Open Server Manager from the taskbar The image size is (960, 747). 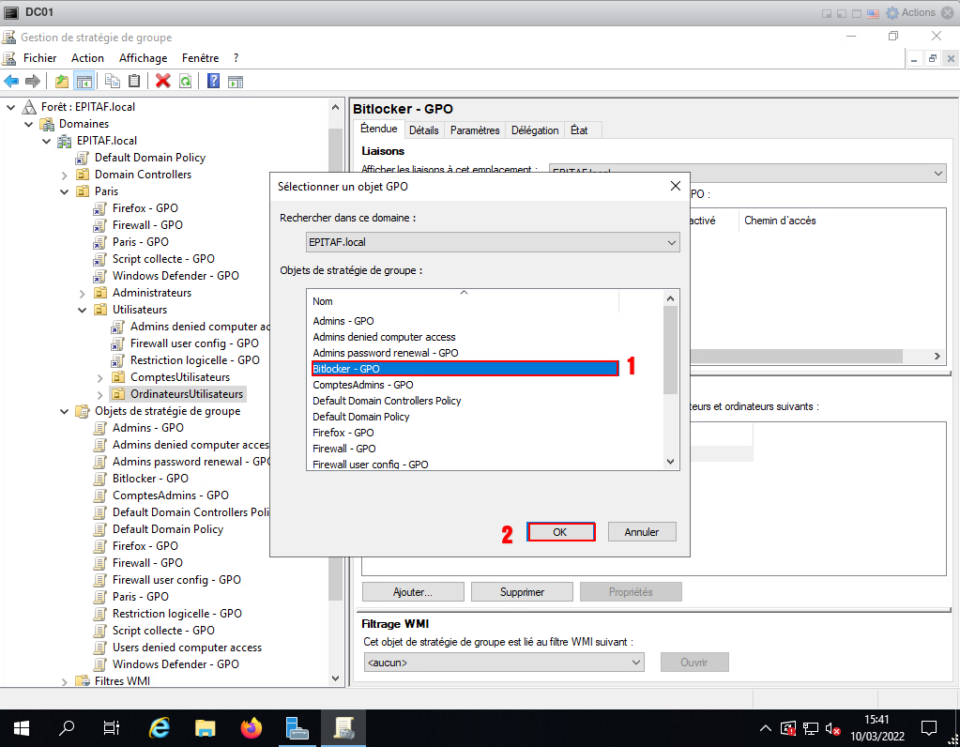coord(297,727)
